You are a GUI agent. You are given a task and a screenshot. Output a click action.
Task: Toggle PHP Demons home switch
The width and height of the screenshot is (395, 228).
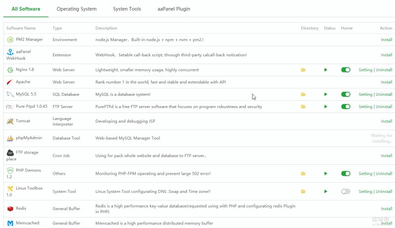tap(346, 174)
